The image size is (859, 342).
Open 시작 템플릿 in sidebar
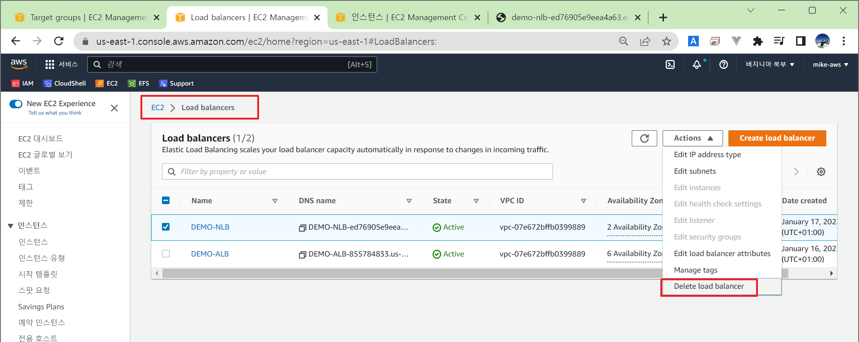click(38, 274)
